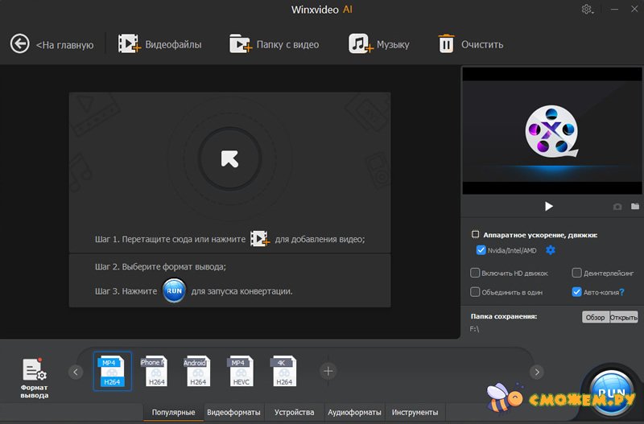
Task: Clear the list with Очистить trash icon
Action: pyautogui.click(x=446, y=43)
